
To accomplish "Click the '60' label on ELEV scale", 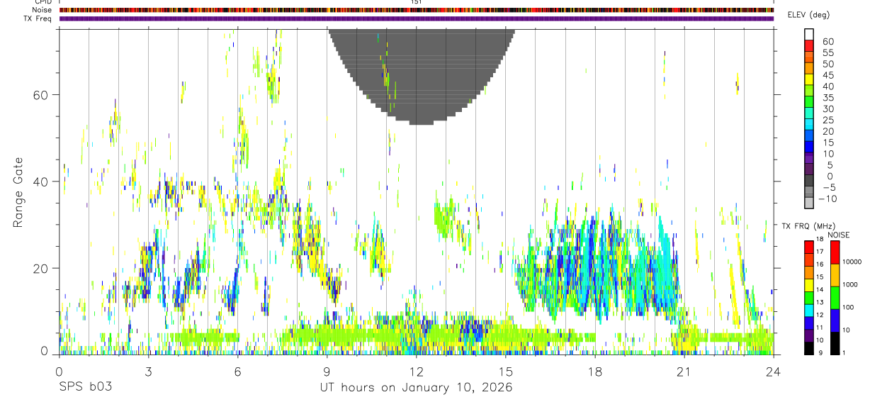I will 827,42.
